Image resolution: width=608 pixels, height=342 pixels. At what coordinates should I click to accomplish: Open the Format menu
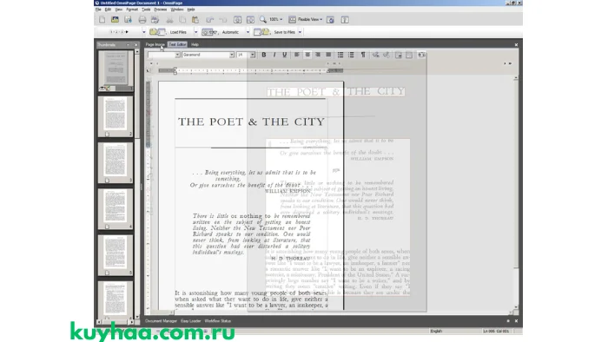tap(132, 10)
